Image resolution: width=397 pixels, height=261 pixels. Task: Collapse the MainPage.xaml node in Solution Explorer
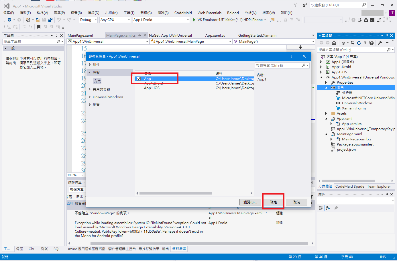(326, 134)
